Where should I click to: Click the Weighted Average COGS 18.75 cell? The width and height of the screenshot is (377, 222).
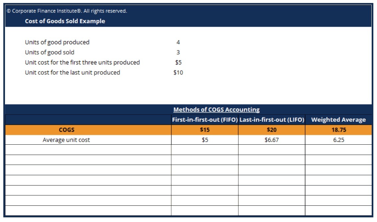click(338, 130)
